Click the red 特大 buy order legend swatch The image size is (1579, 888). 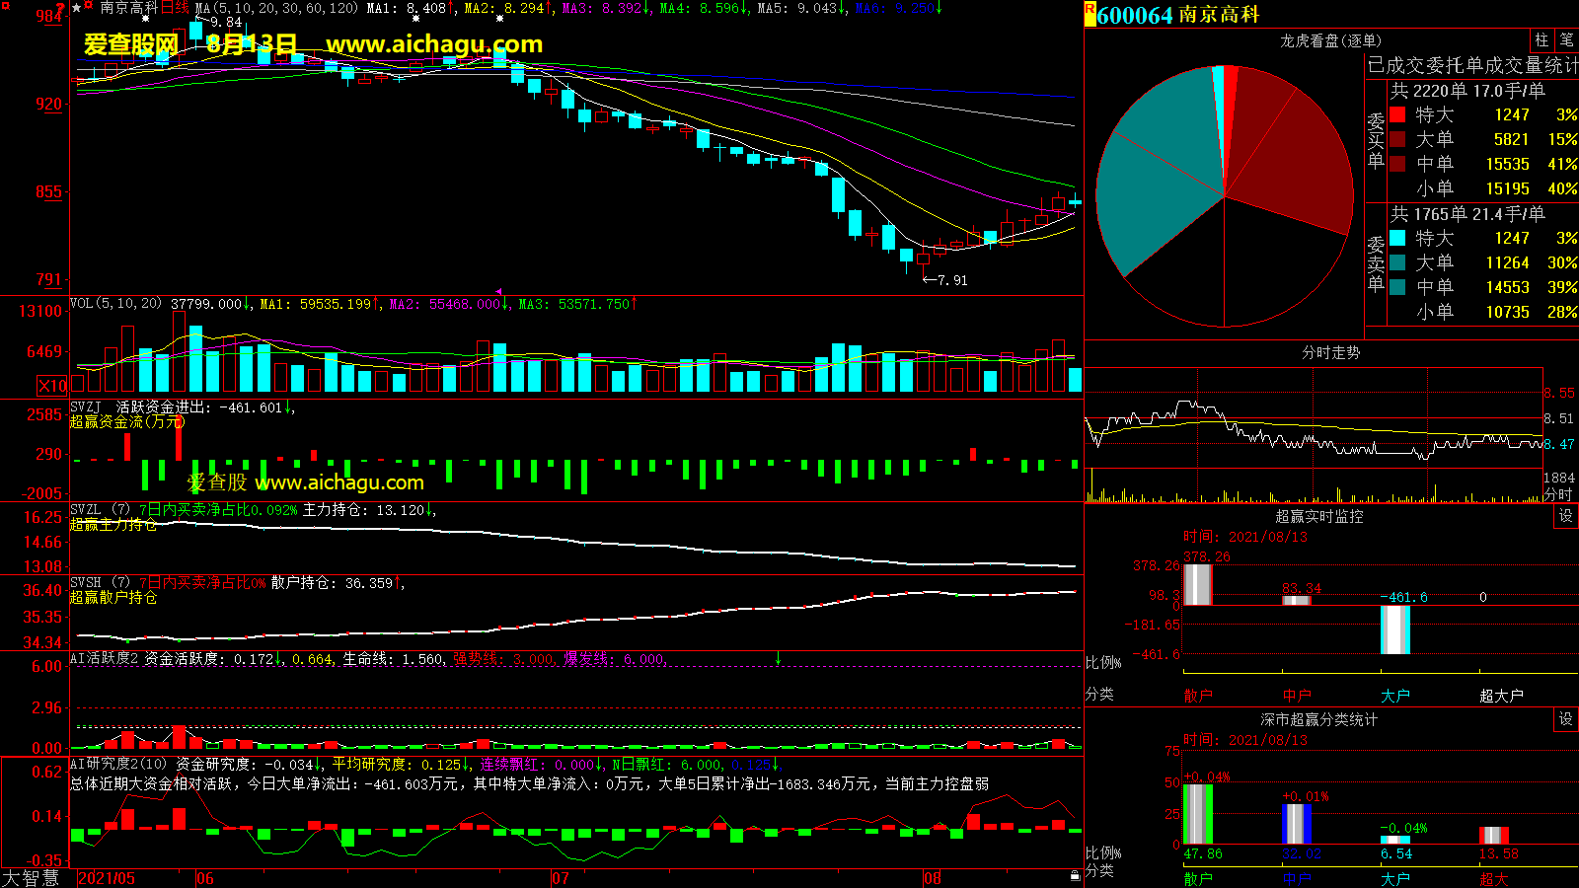pyautogui.click(x=1397, y=115)
